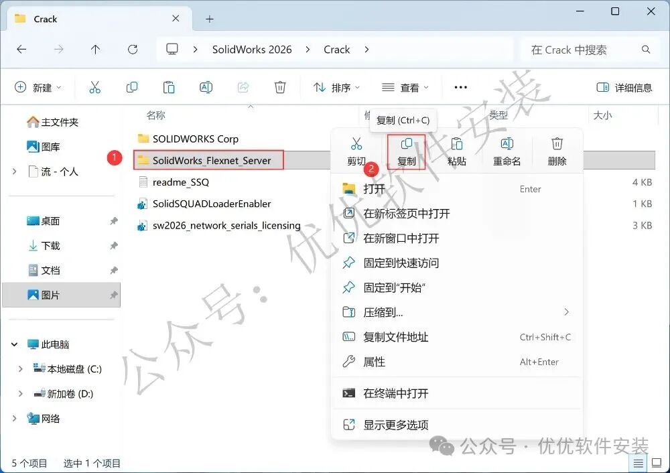Select 在新标签页中打开

(x=457, y=214)
